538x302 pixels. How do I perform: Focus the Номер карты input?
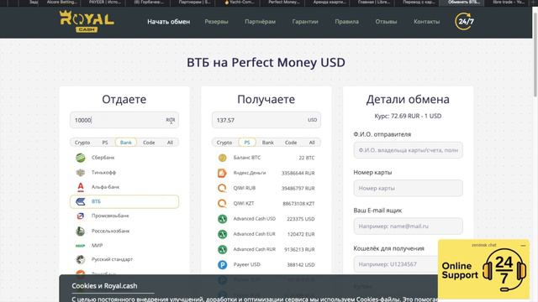[408, 188]
